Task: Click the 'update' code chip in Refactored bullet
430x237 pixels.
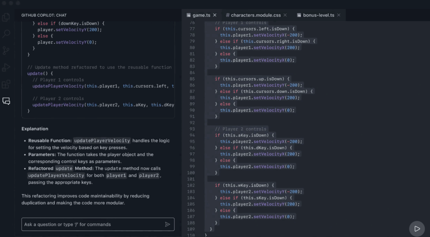Action: [x=64, y=169]
